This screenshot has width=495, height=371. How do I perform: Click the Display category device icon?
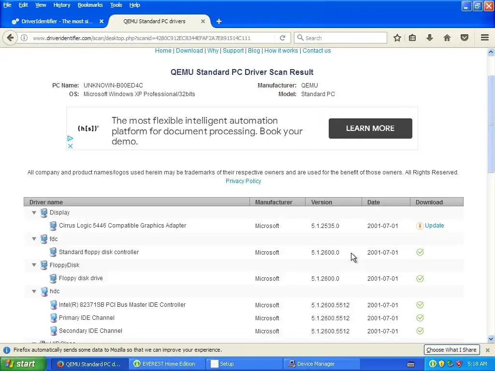[44, 213]
